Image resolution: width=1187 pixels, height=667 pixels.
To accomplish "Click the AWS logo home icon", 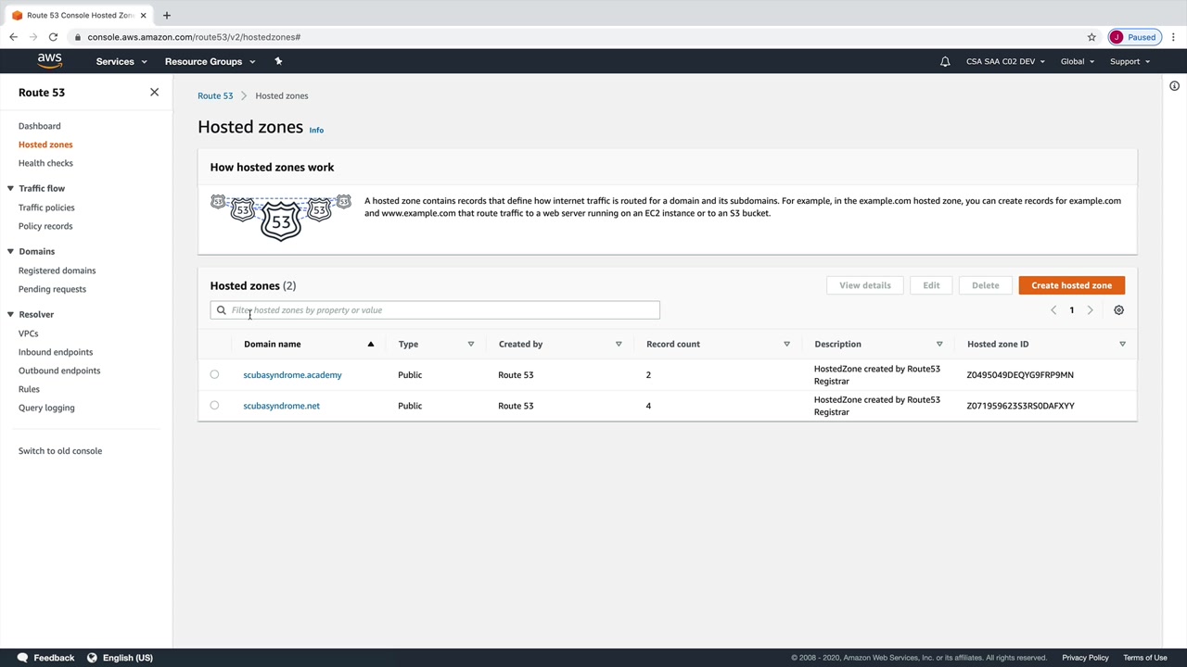I will tap(49, 61).
